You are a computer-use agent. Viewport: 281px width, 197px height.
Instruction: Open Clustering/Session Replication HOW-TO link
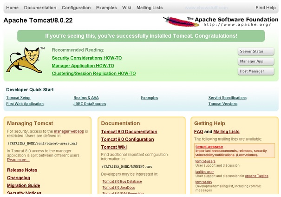(x=94, y=73)
